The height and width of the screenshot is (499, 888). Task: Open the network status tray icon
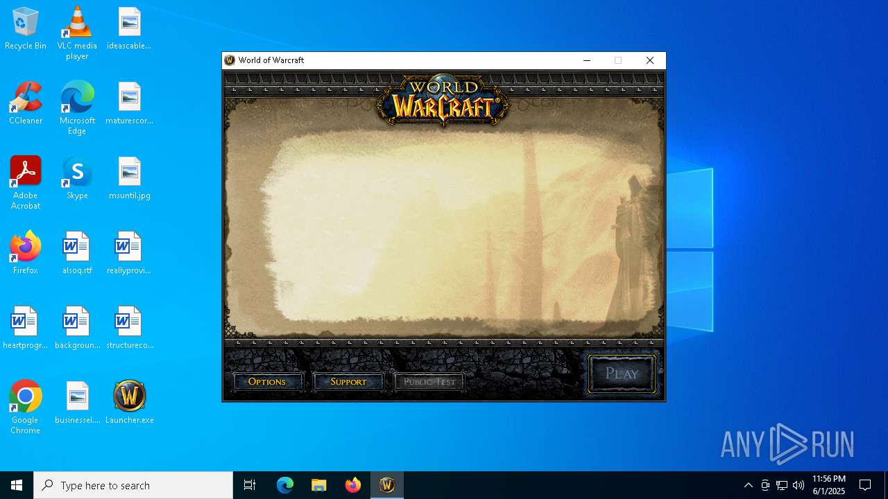[782, 485]
